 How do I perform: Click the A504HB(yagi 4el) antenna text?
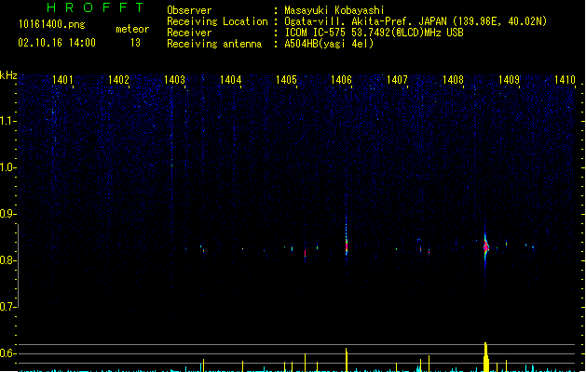[329, 44]
